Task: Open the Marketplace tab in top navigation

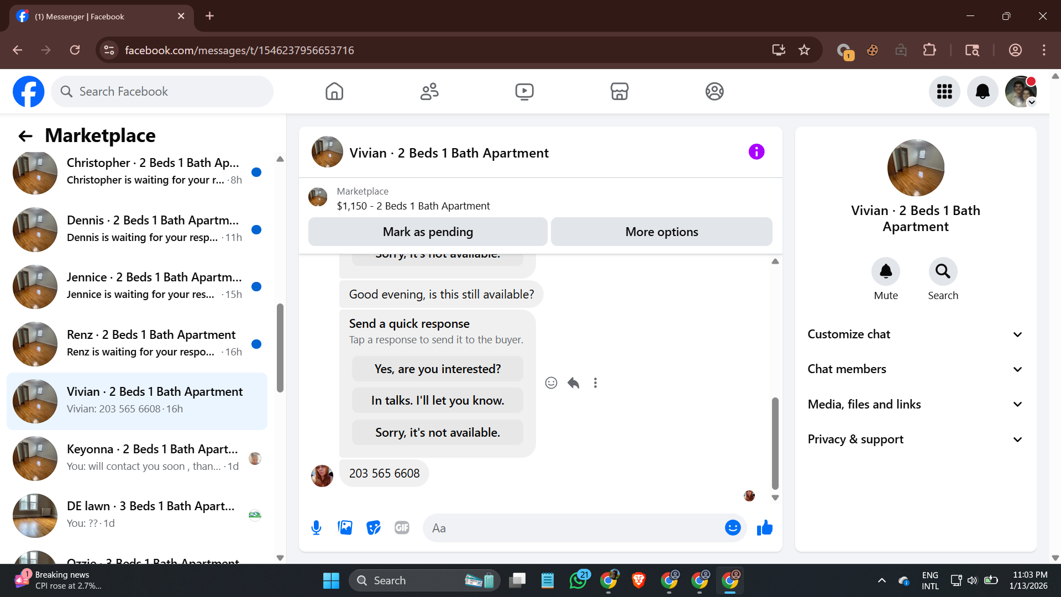Action: pyautogui.click(x=619, y=91)
